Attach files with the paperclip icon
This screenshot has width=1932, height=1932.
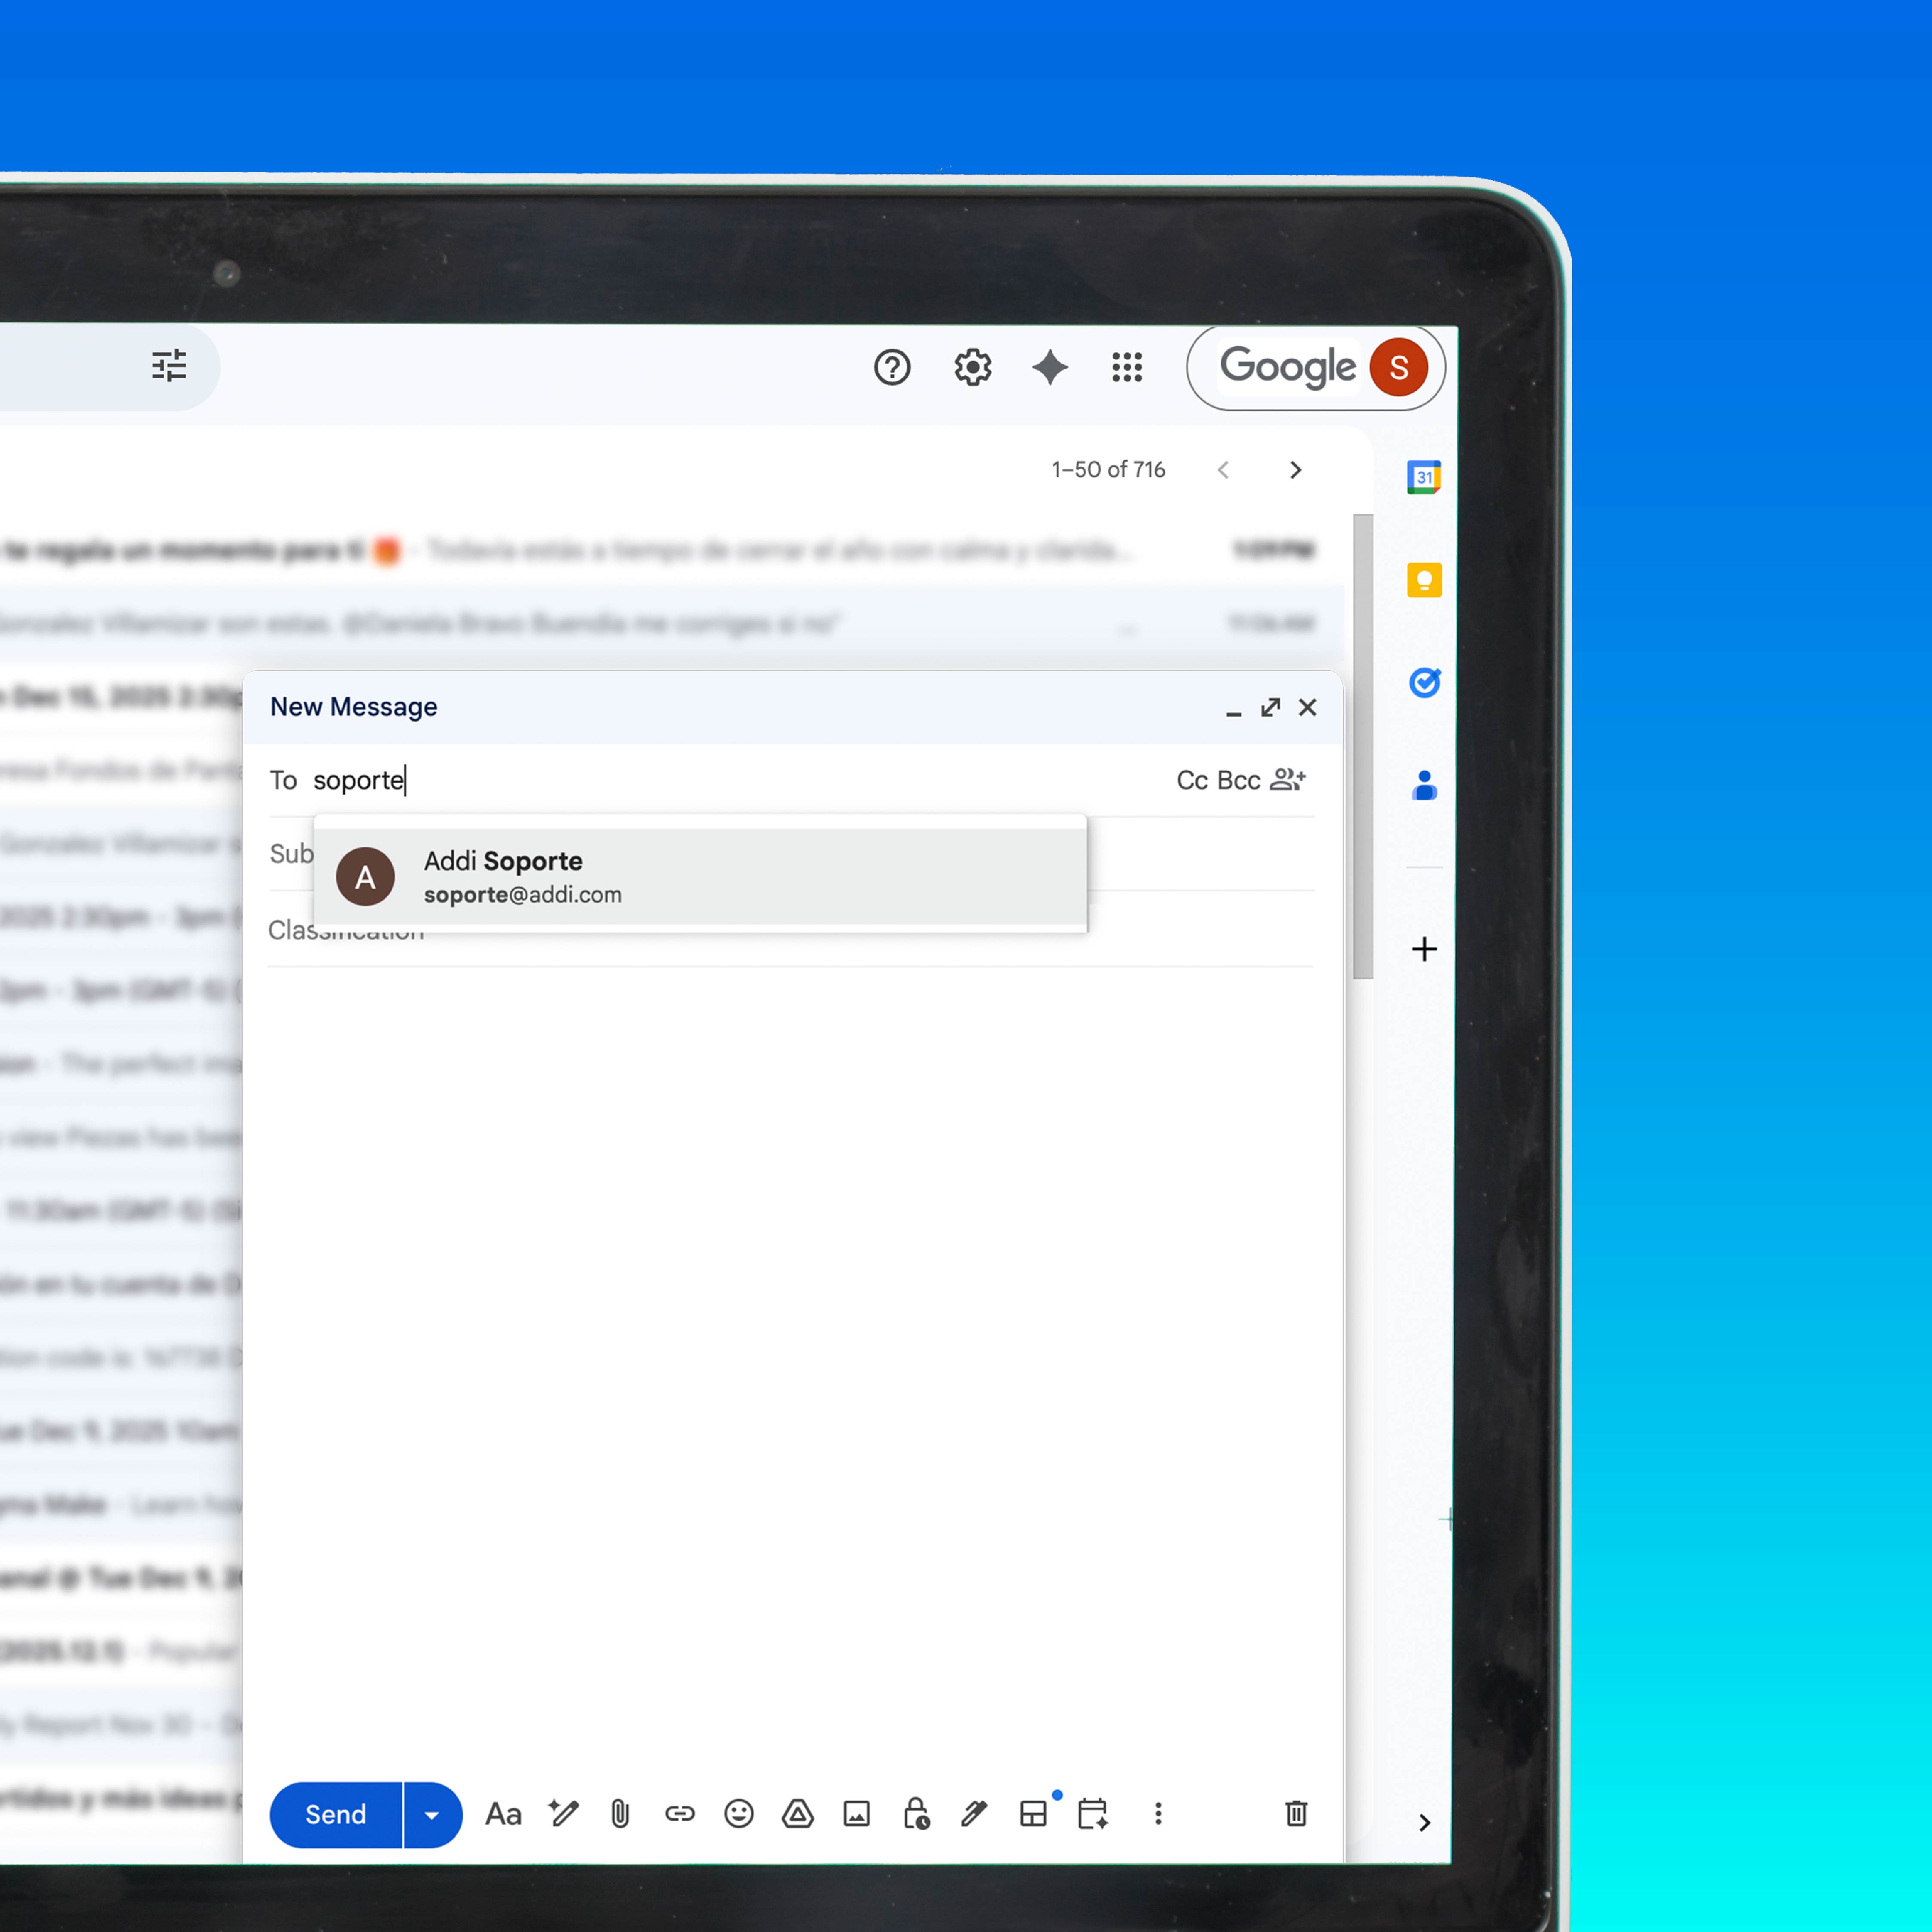pyautogui.click(x=620, y=1813)
